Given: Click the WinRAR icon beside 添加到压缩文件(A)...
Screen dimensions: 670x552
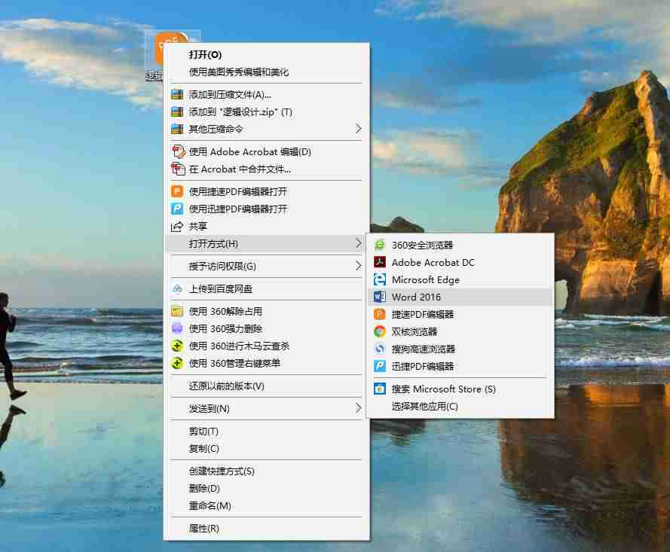Looking at the screenshot, I should [x=177, y=94].
